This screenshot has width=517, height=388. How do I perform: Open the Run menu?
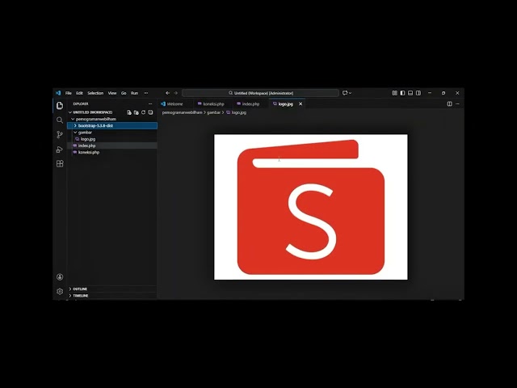134,93
